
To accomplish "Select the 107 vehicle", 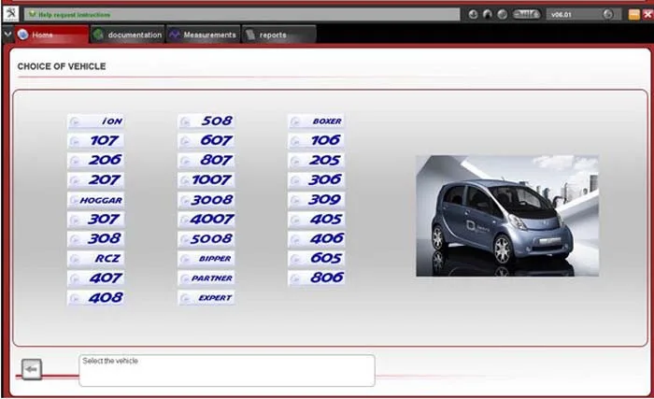I will [96, 141].
